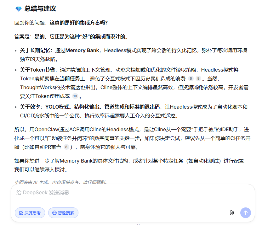Open citation 10 after Token使用成本
This screenshot has width=268, height=225.
[x=75, y=96]
